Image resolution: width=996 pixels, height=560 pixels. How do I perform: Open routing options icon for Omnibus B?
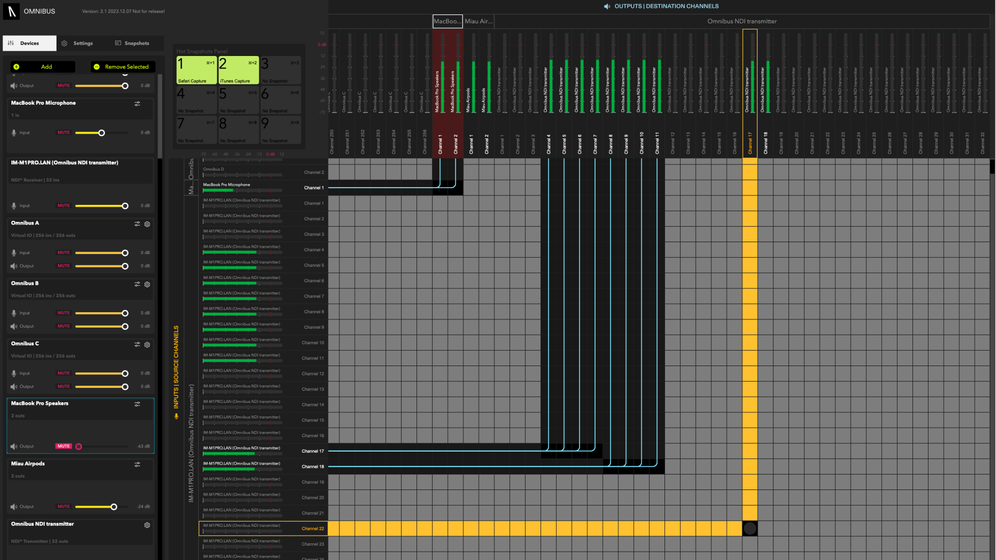[x=137, y=284]
